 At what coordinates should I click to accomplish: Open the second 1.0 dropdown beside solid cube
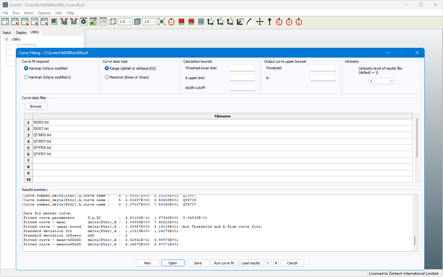[149, 22]
